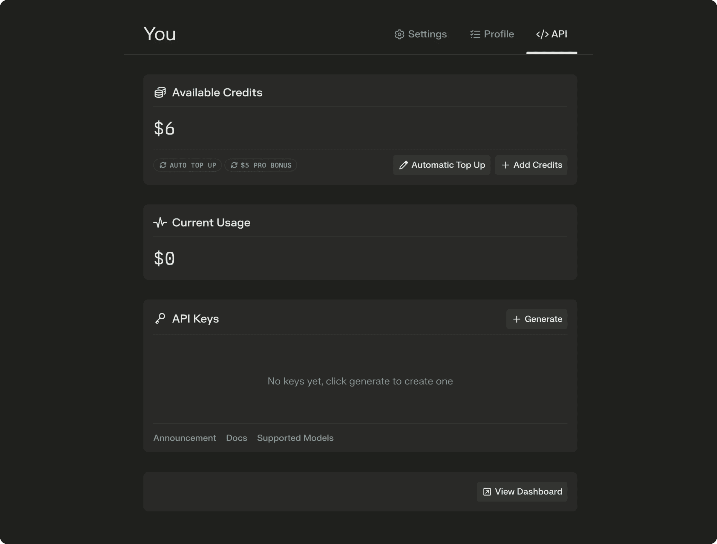Click the API key icon
717x544 pixels.
point(160,318)
